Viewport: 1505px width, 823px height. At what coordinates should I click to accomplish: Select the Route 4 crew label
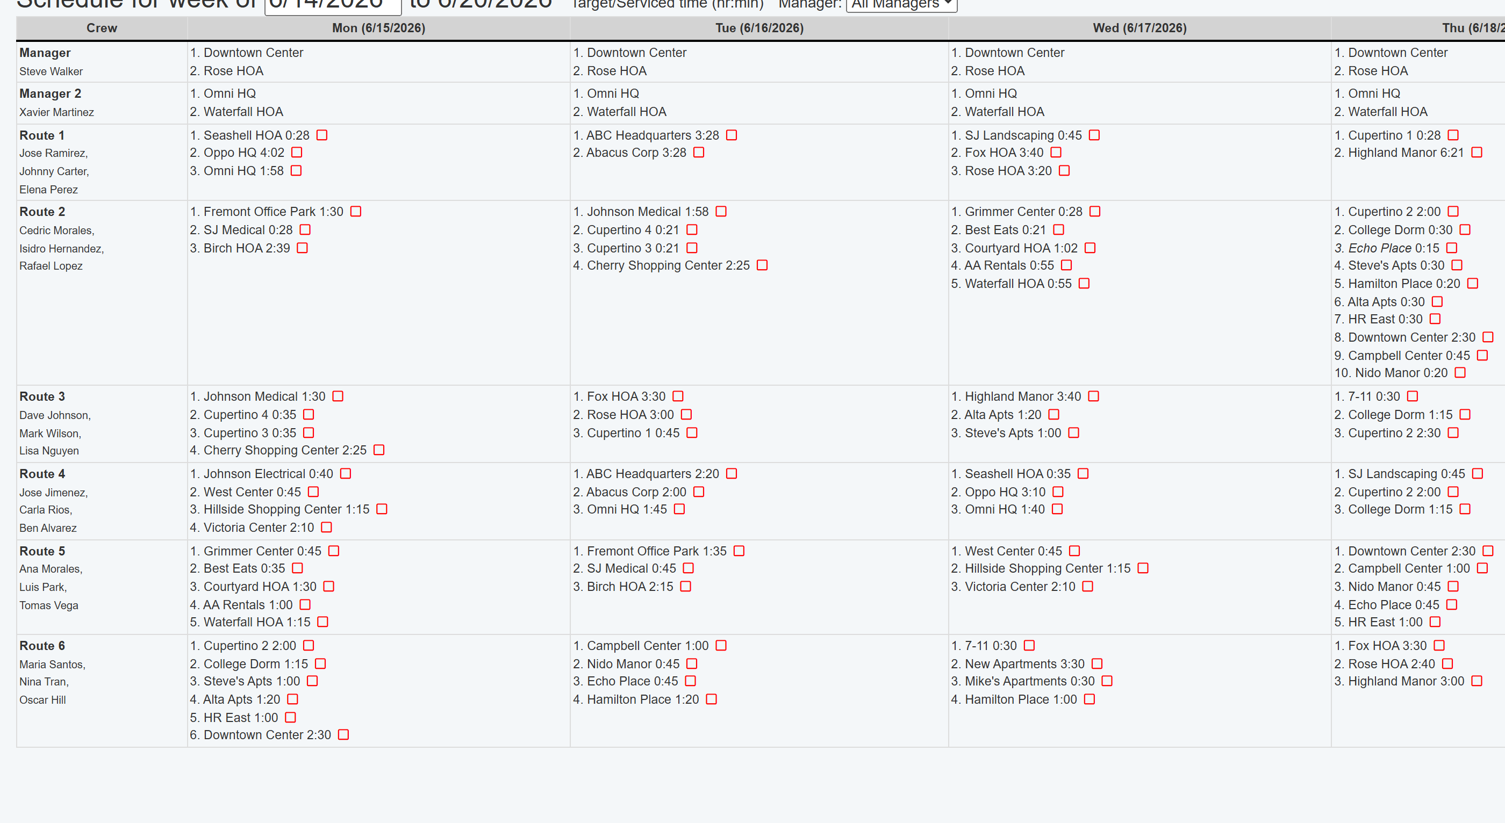point(42,474)
